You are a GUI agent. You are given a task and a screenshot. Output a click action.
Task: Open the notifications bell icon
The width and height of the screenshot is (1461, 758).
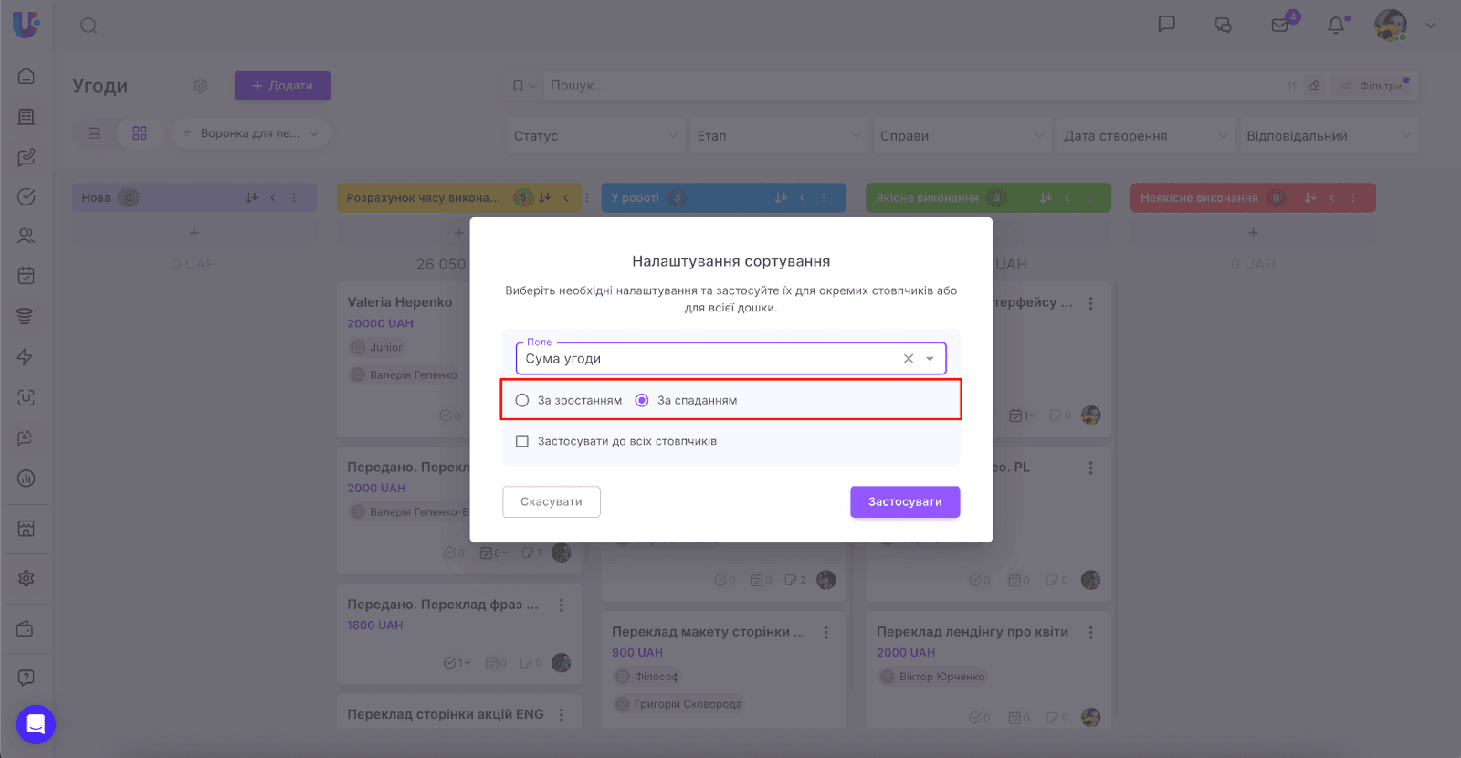pyautogui.click(x=1336, y=25)
